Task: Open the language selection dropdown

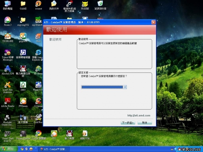Action: pos(104,87)
